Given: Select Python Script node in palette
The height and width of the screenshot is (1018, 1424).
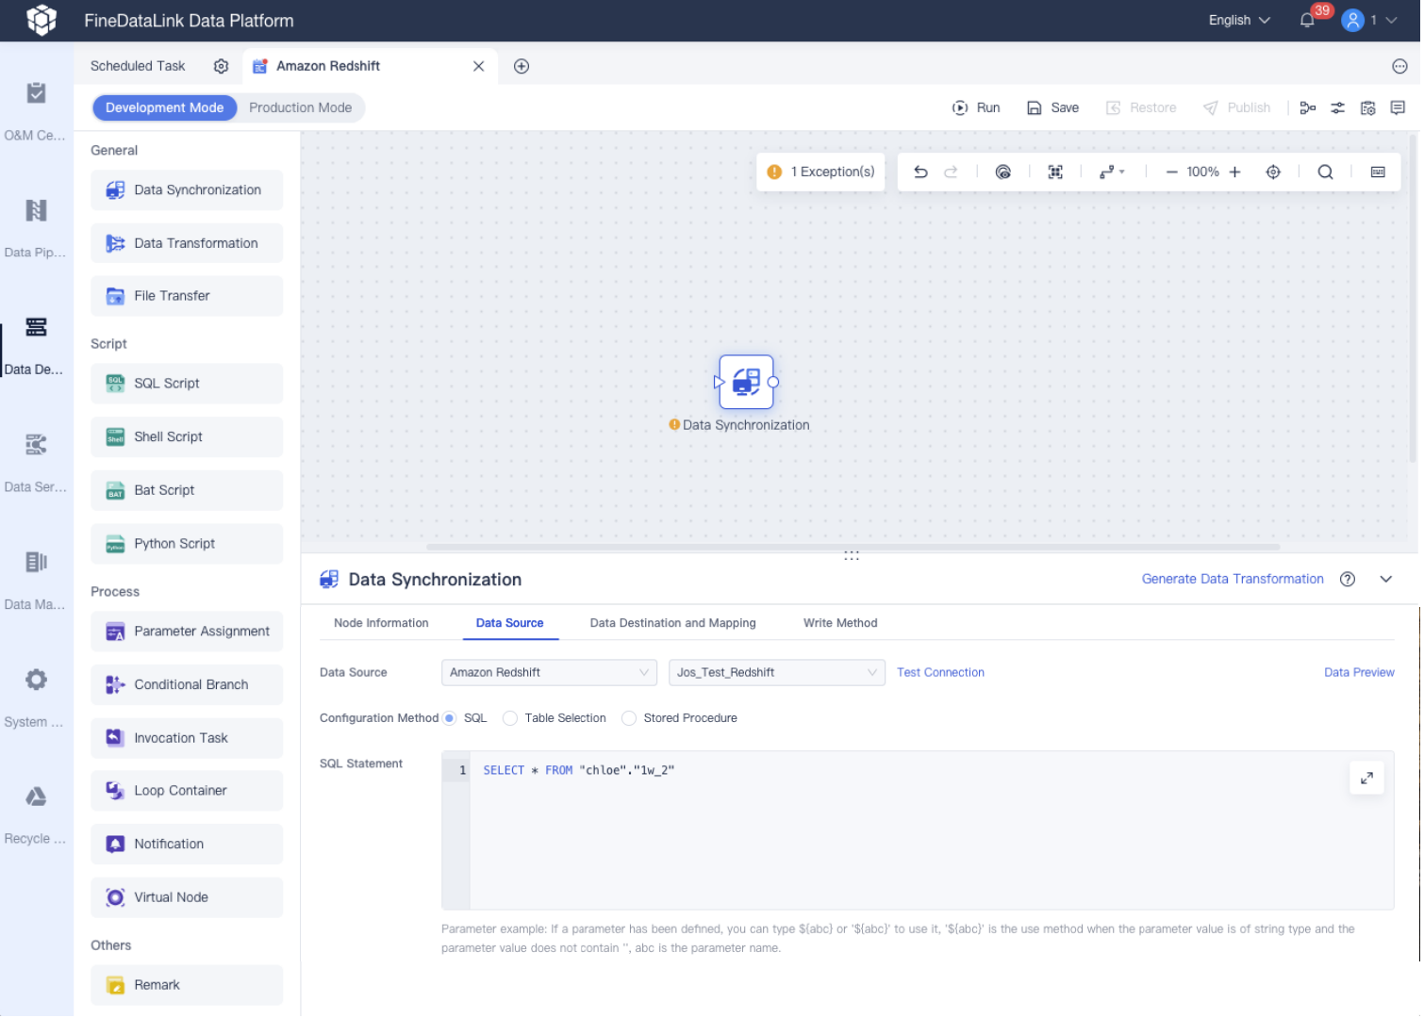Looking at the screenshot, I should coord(187,544).
